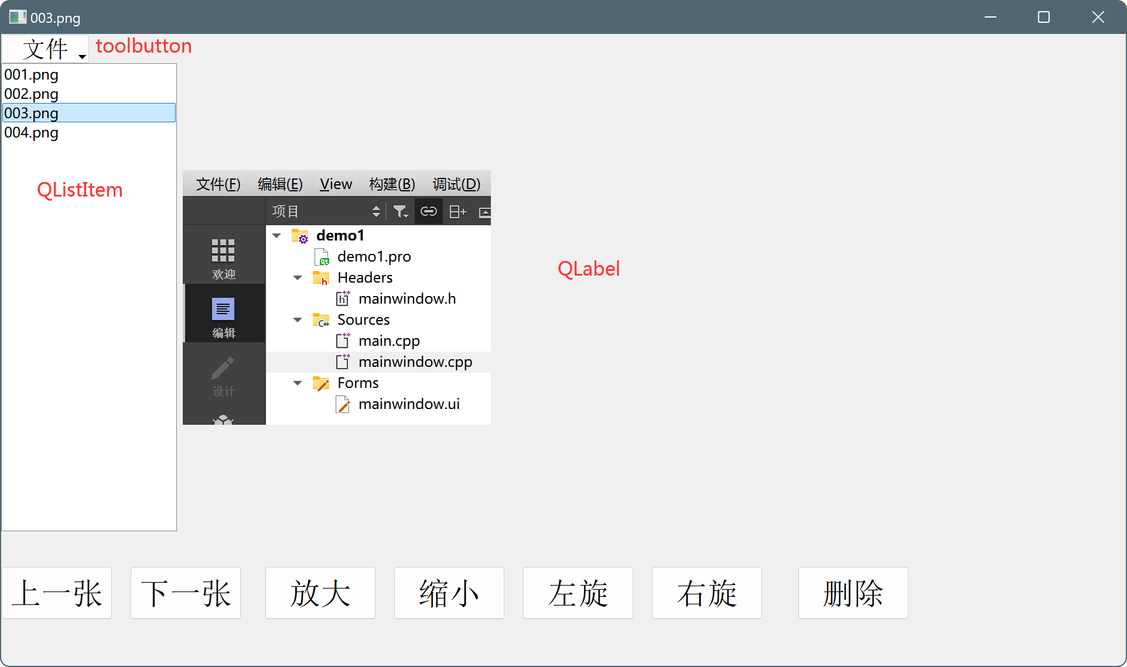1127x667 pixels.
Task: Click the filter funnel icon
Action: pyautogui.click(x=400, y=212)
